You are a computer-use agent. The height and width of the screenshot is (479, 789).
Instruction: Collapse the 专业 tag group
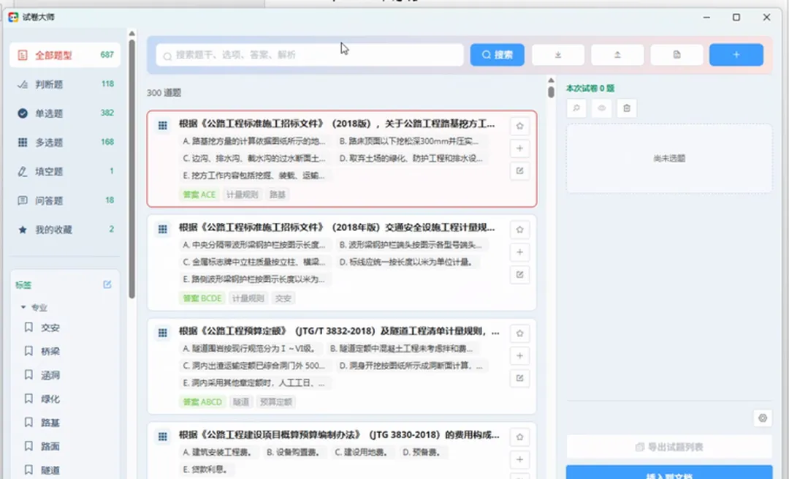(x=23, y=307)
